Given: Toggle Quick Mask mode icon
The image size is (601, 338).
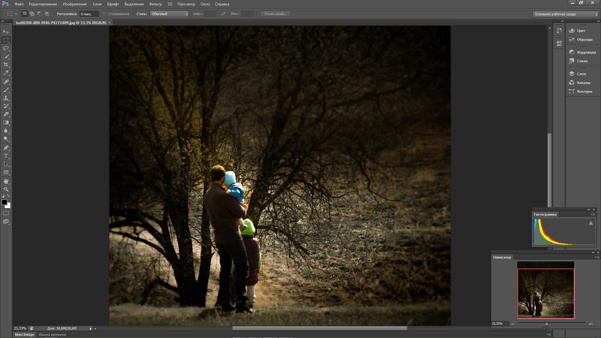Looking at the screenshot, I should coord(6,213).
